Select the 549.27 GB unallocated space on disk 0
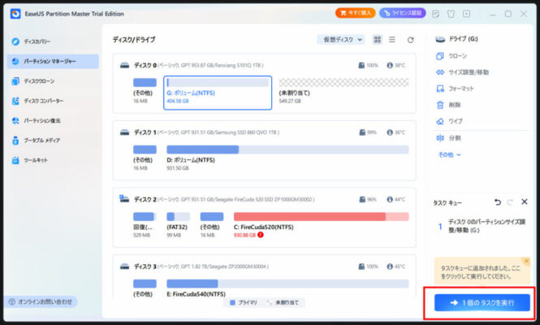The image size is (540, 325). click(343, 91)
